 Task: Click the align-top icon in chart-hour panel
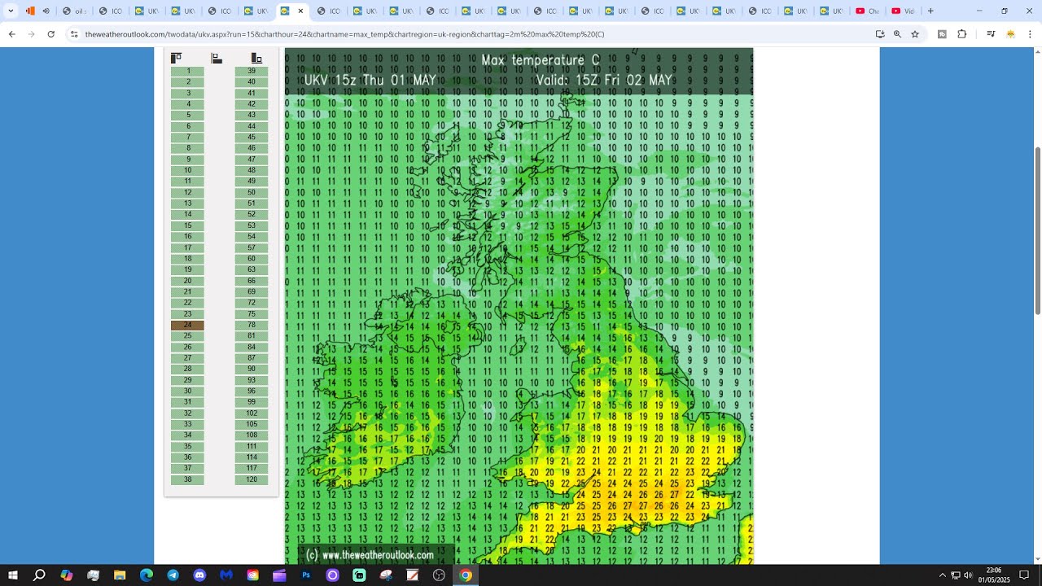point(176,58)
